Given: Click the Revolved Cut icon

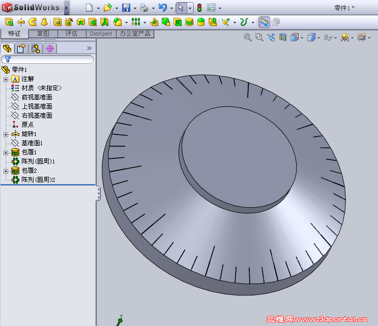Looking at the screenshot, I should 81,22.
